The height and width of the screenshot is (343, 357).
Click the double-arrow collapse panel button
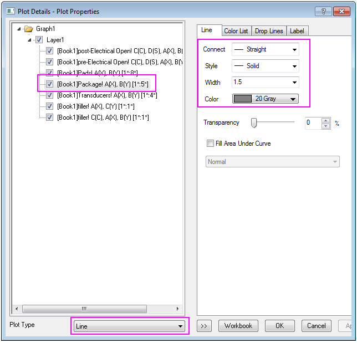[204, 326]
